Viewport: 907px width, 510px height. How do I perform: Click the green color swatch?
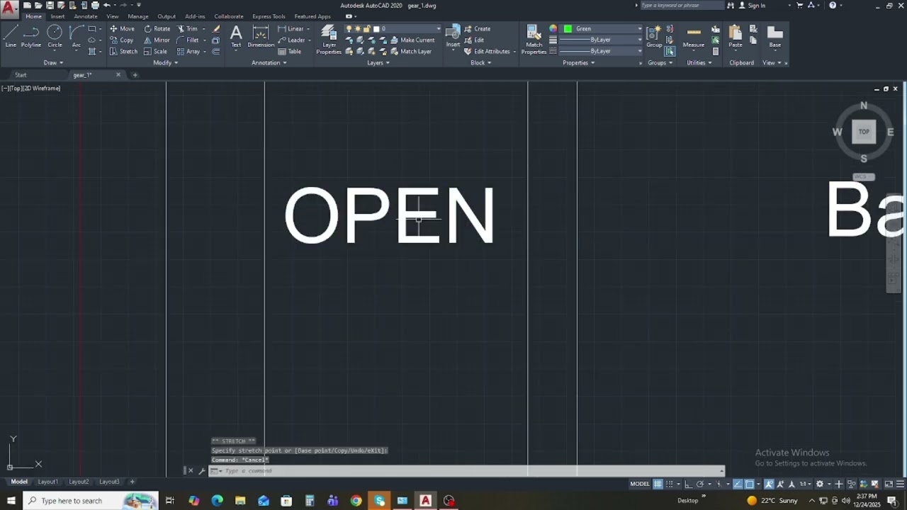568,29
